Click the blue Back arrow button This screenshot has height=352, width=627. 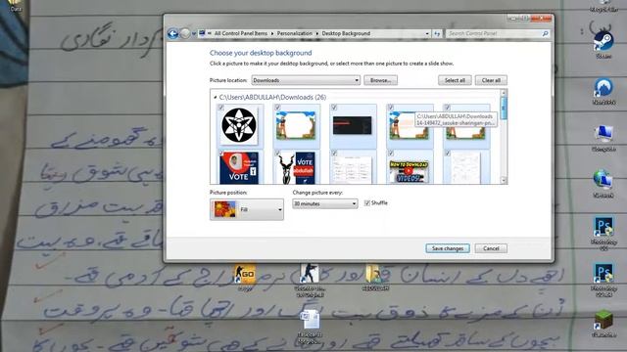coord(172,33)
